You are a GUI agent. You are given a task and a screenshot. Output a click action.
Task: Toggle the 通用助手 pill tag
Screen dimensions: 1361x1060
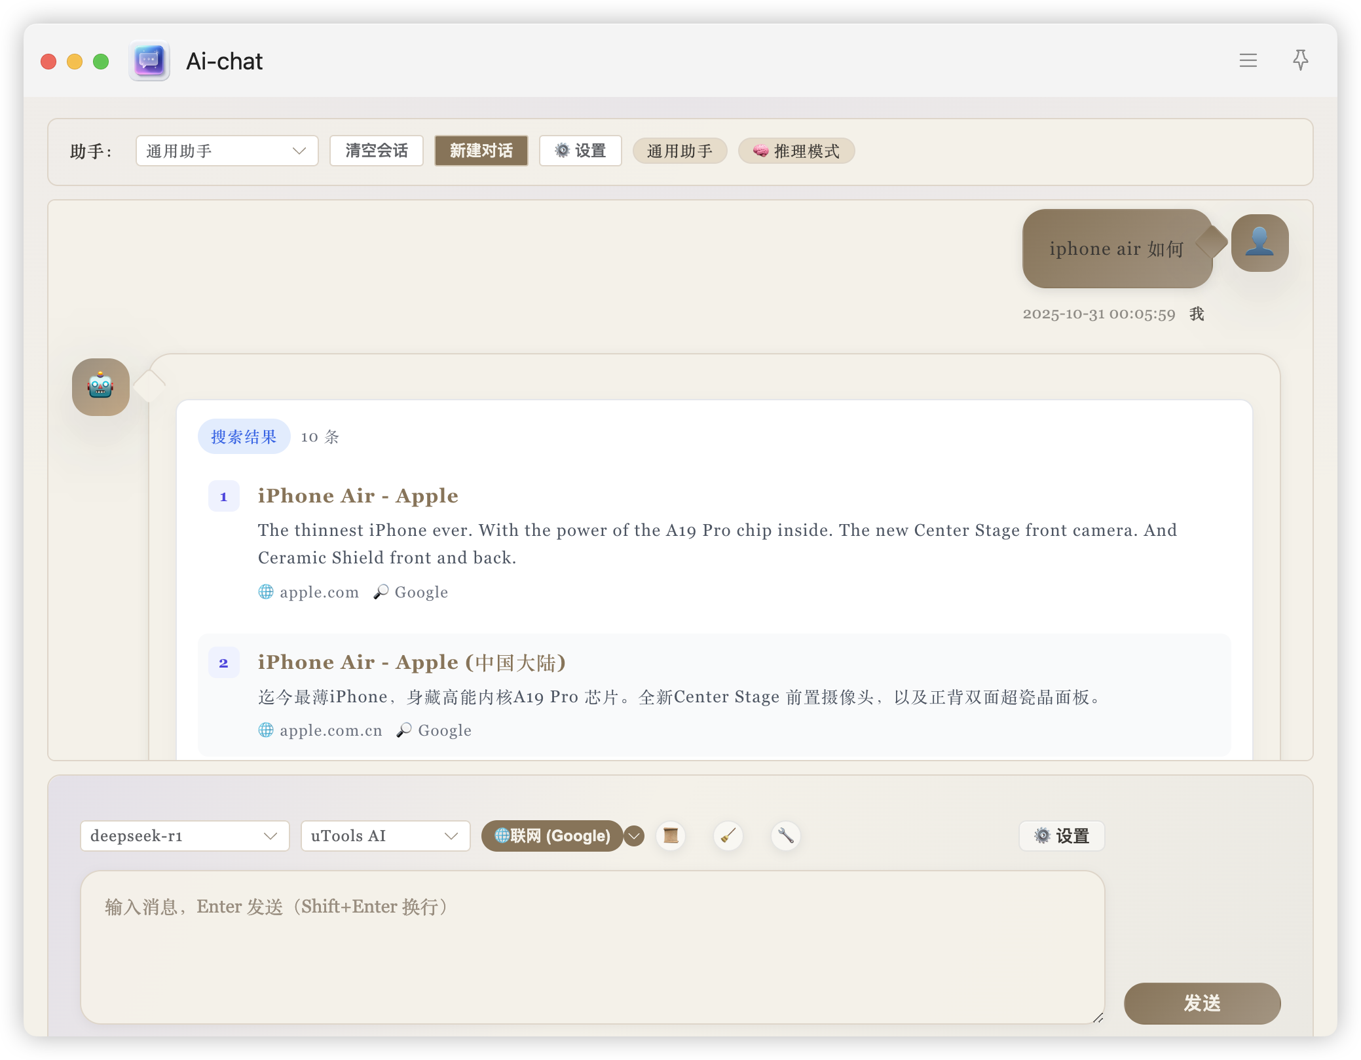(x=679, y=151)
